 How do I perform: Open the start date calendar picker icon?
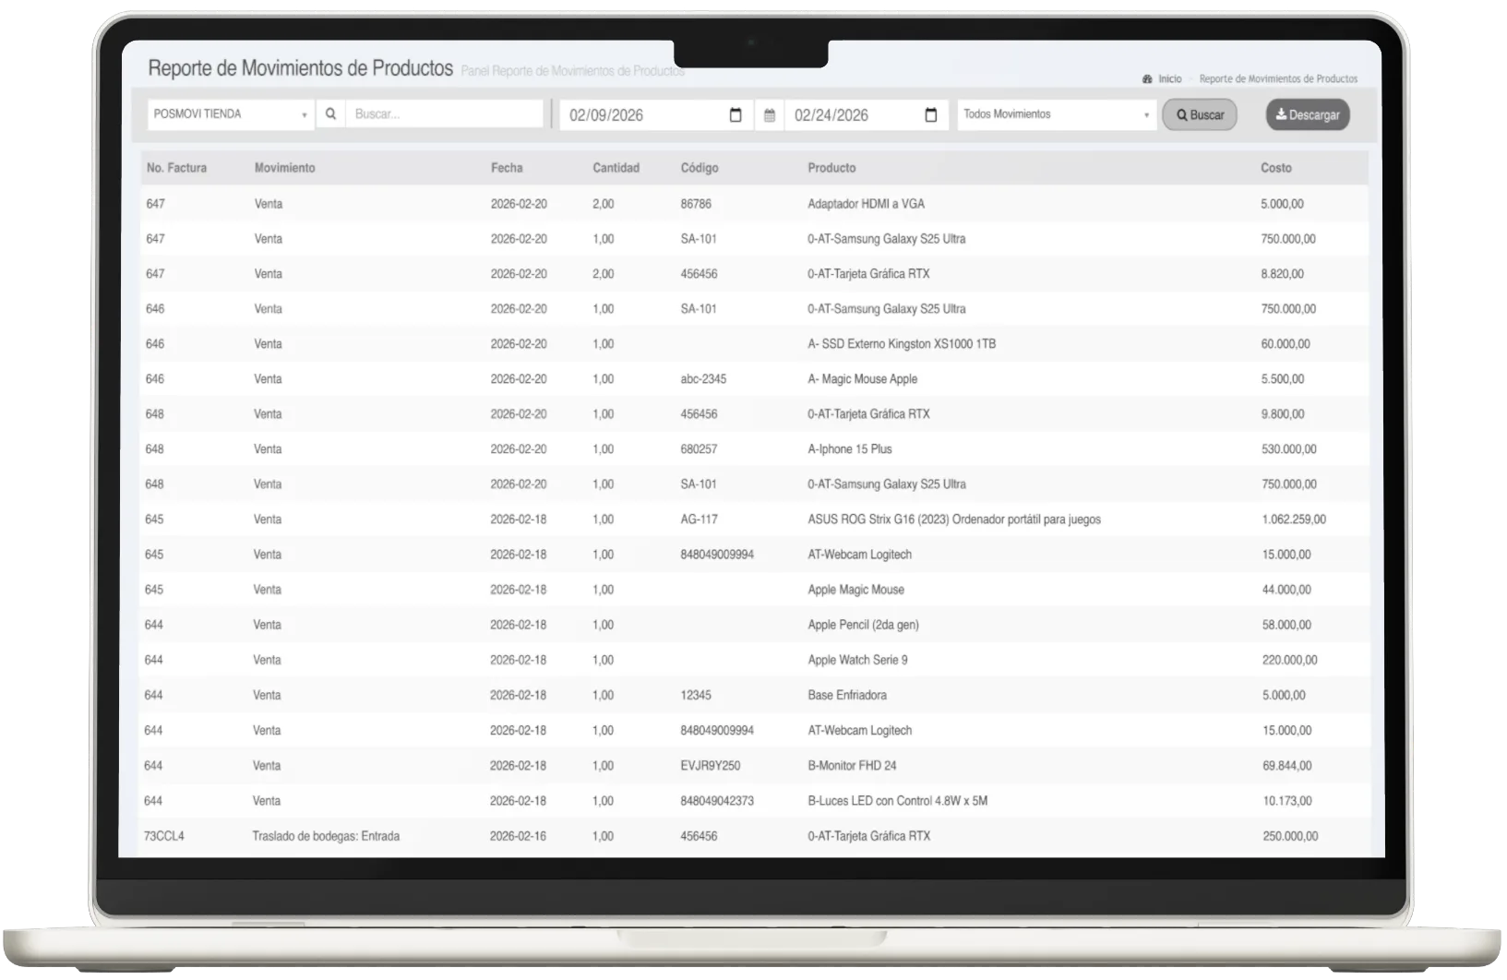(736, 115)
